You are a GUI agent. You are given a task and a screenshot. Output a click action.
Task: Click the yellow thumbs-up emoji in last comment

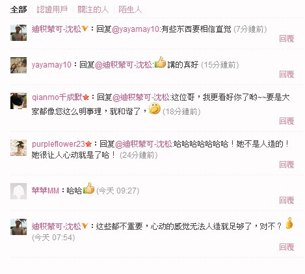[289, 223]
